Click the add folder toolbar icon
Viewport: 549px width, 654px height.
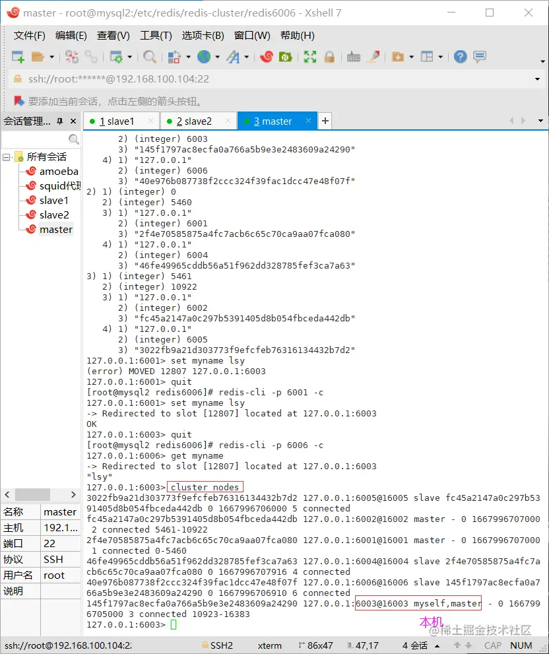398,56
